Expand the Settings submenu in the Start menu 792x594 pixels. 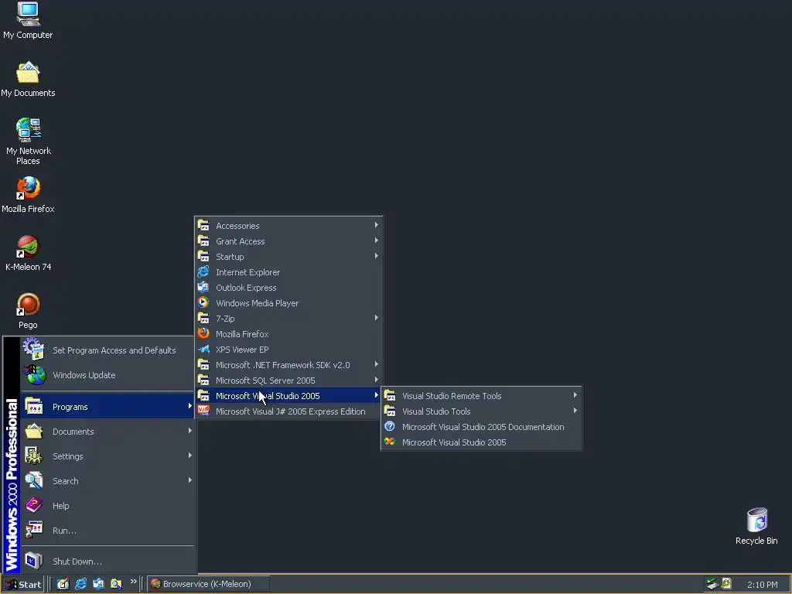(x=108, y=456)
